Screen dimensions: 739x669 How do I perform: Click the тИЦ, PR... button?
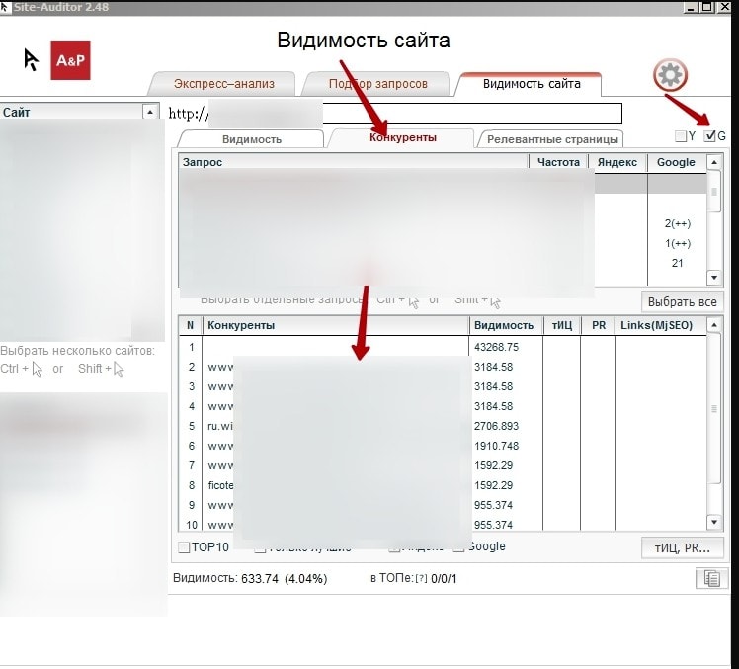[x=682, y=547]
